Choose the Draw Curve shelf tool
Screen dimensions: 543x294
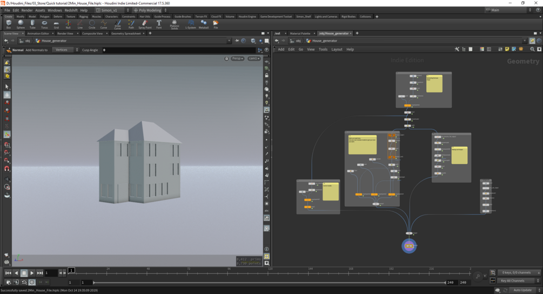click(x=117, y=24)
